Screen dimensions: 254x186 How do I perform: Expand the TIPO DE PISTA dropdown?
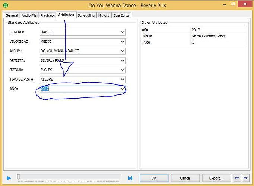[123, 79]
